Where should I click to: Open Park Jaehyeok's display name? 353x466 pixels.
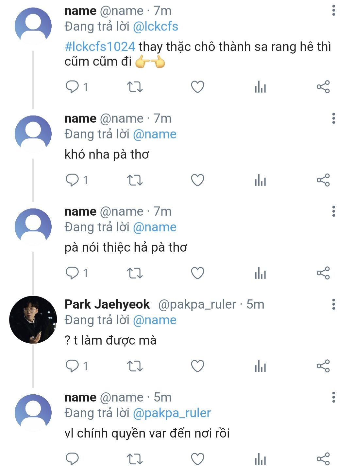coord(107,304)
